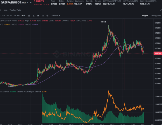Switch to the Info tab
Viewport: 162px width, 125px height.
tap(5, 10)
